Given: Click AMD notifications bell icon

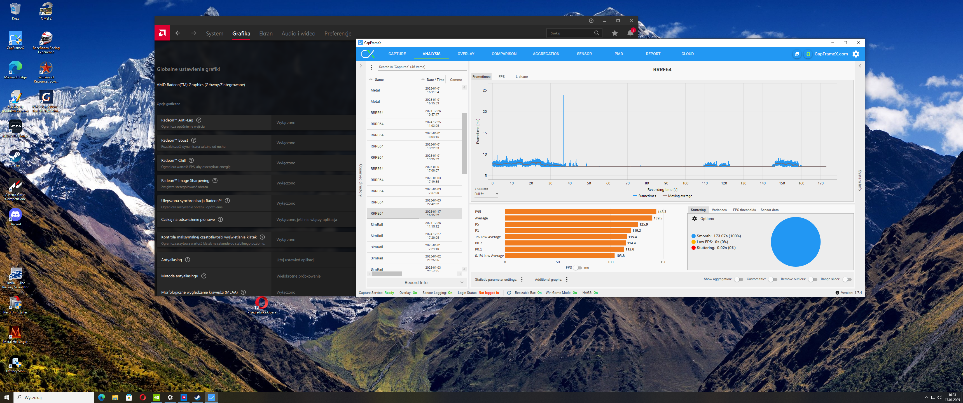Looking at the screenshot, I should pyautogui.click(x=630, y=33).
